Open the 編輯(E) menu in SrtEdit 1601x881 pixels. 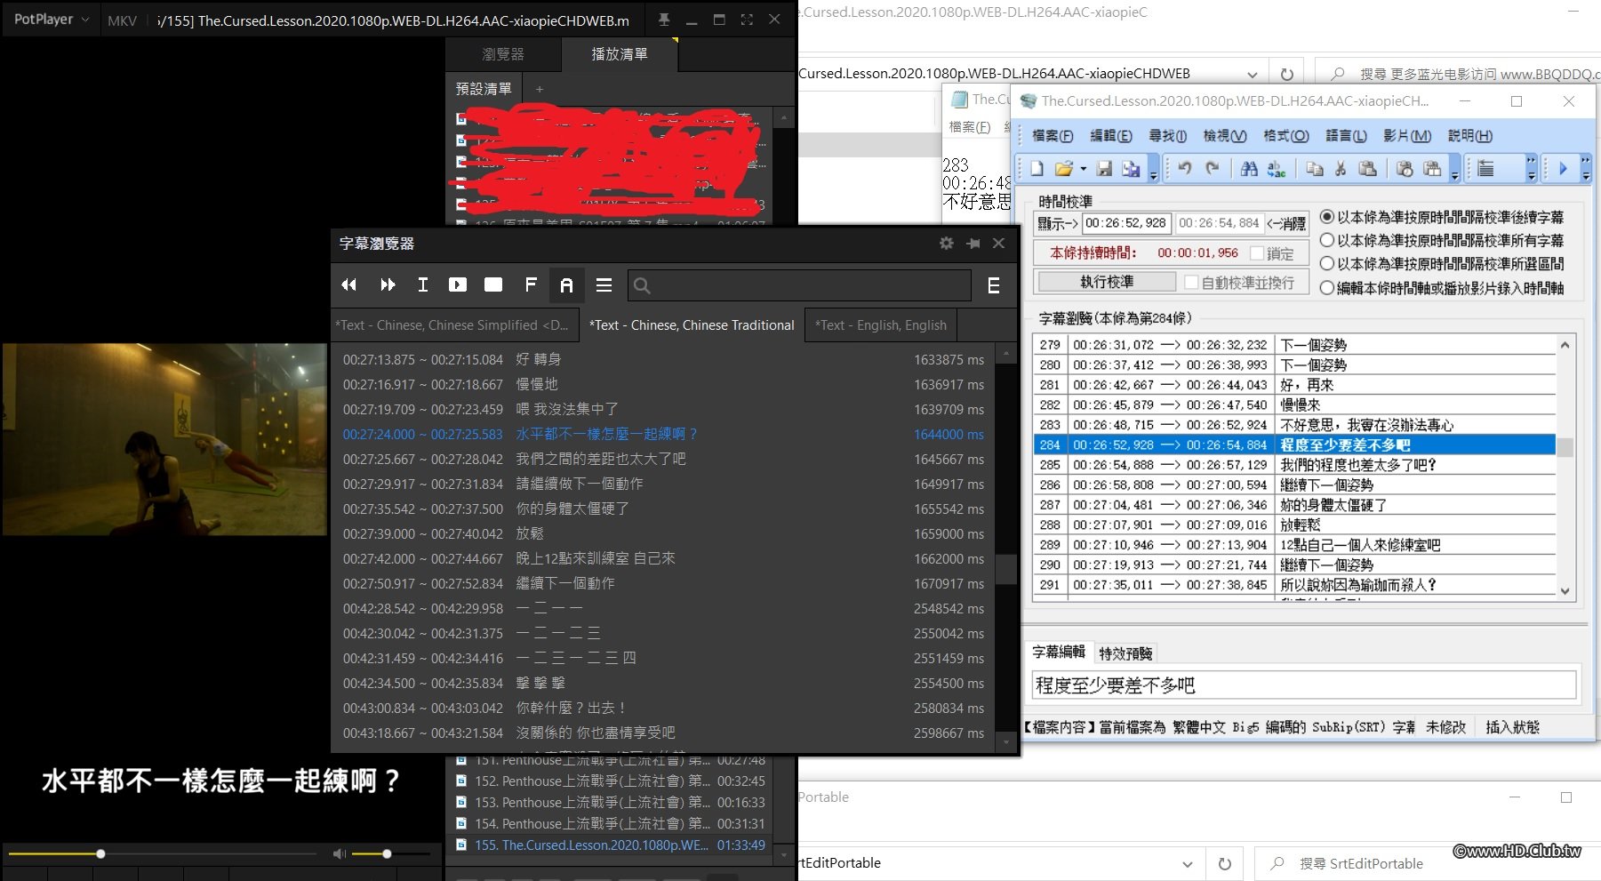click(x=1111, y=135)
